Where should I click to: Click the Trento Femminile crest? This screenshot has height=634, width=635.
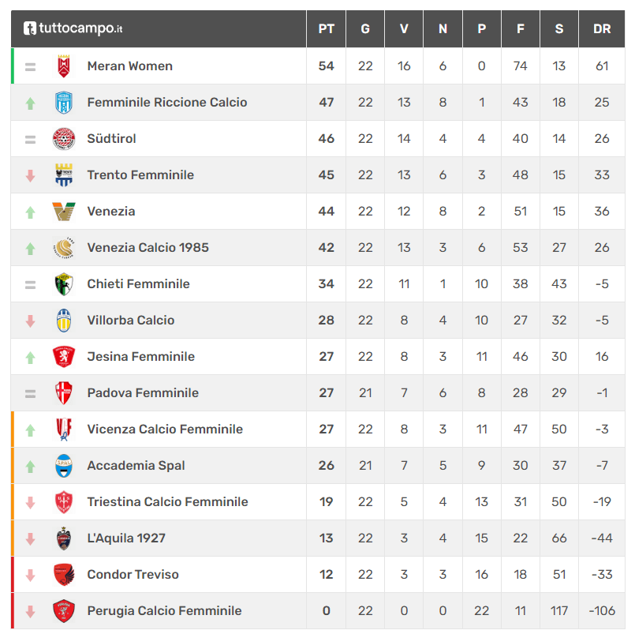[x=64, y=175]
